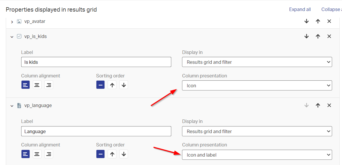Center align the Language column
This screenshot has width=342, height=165.
(x=37, y=154)
